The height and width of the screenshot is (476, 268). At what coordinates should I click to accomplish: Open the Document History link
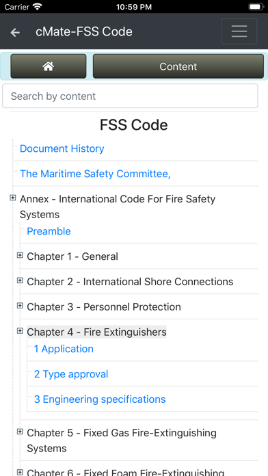(62, 148)
